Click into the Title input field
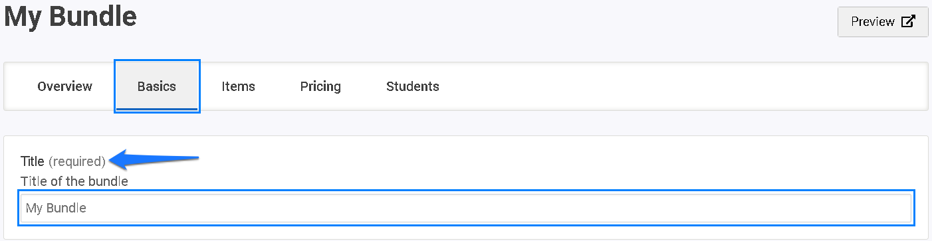The height and width of the screenshot is (241, 932). point(466,208)
